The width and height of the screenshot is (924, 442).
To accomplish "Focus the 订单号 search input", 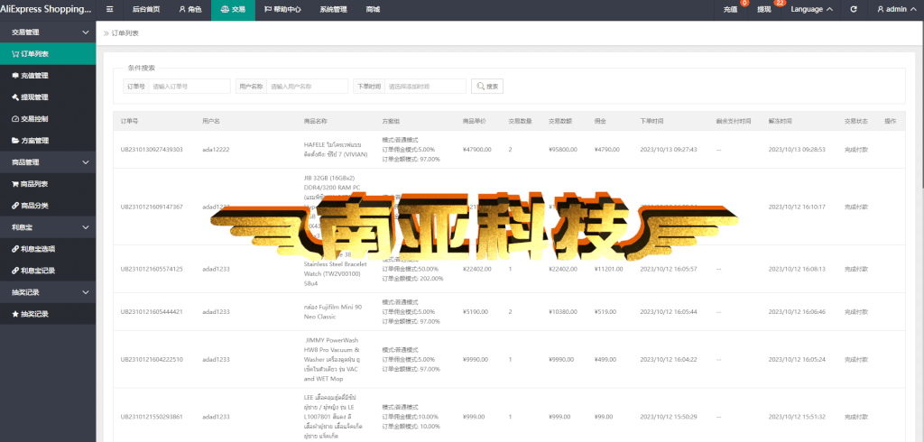I will (189, 86).
